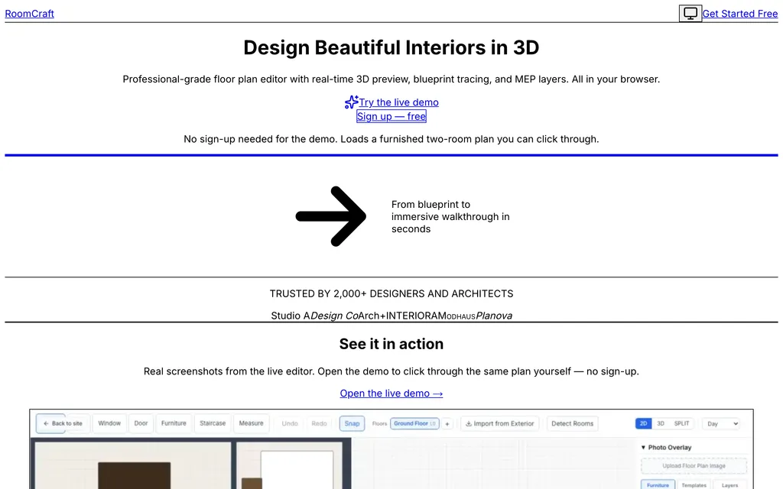This screenshot has width=783, height=489.
Task: Select the Ground Floor tab
Action: [414, 423]
